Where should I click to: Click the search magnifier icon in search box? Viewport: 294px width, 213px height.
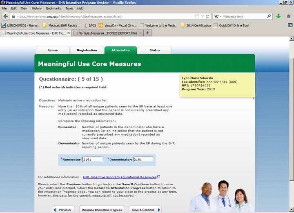click(x=269, y=17)
